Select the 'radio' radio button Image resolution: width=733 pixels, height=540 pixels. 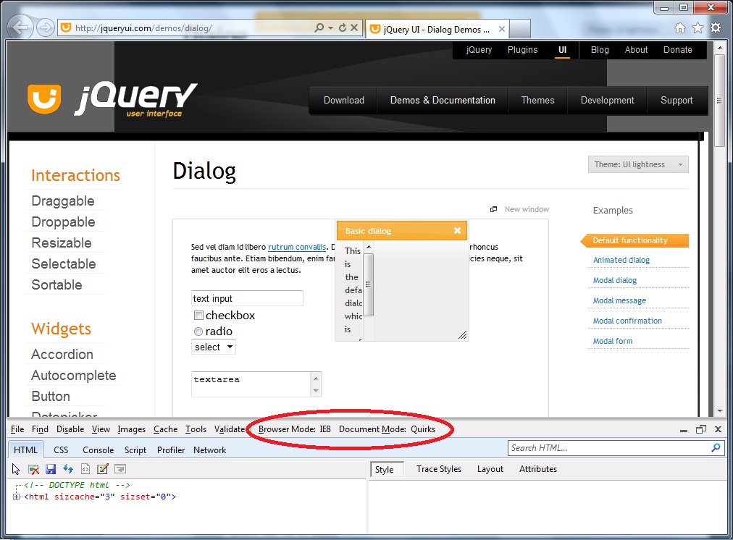pyautogui.click(x=198, y=332)
